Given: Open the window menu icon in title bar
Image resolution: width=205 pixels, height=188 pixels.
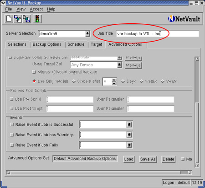Looking at the screenshot, I should (x=3, y=3).
